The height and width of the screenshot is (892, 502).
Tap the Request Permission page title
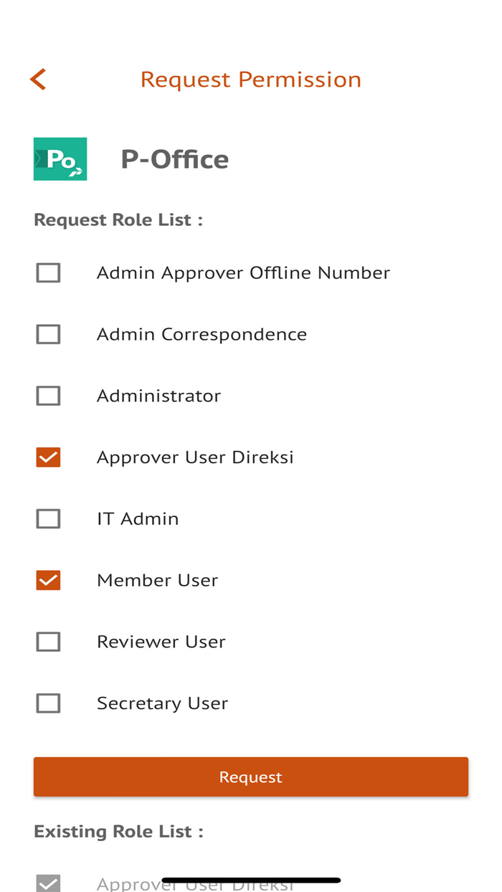pos(250,79)
